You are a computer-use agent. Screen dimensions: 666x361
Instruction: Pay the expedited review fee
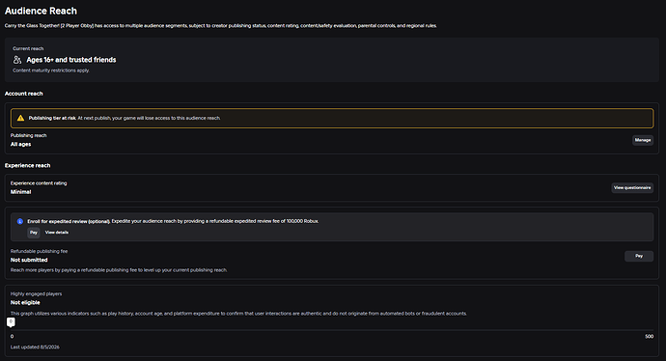[x=34, y=233]
